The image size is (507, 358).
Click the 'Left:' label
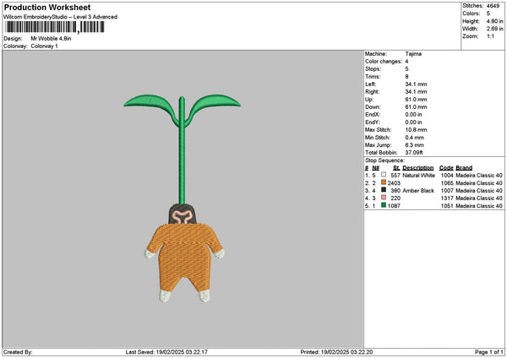(370, 84)
